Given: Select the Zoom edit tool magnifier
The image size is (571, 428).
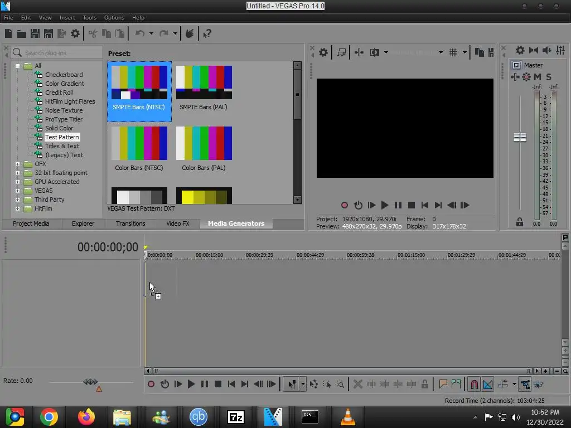Looking at the screenshot, I should click(340, 385).
